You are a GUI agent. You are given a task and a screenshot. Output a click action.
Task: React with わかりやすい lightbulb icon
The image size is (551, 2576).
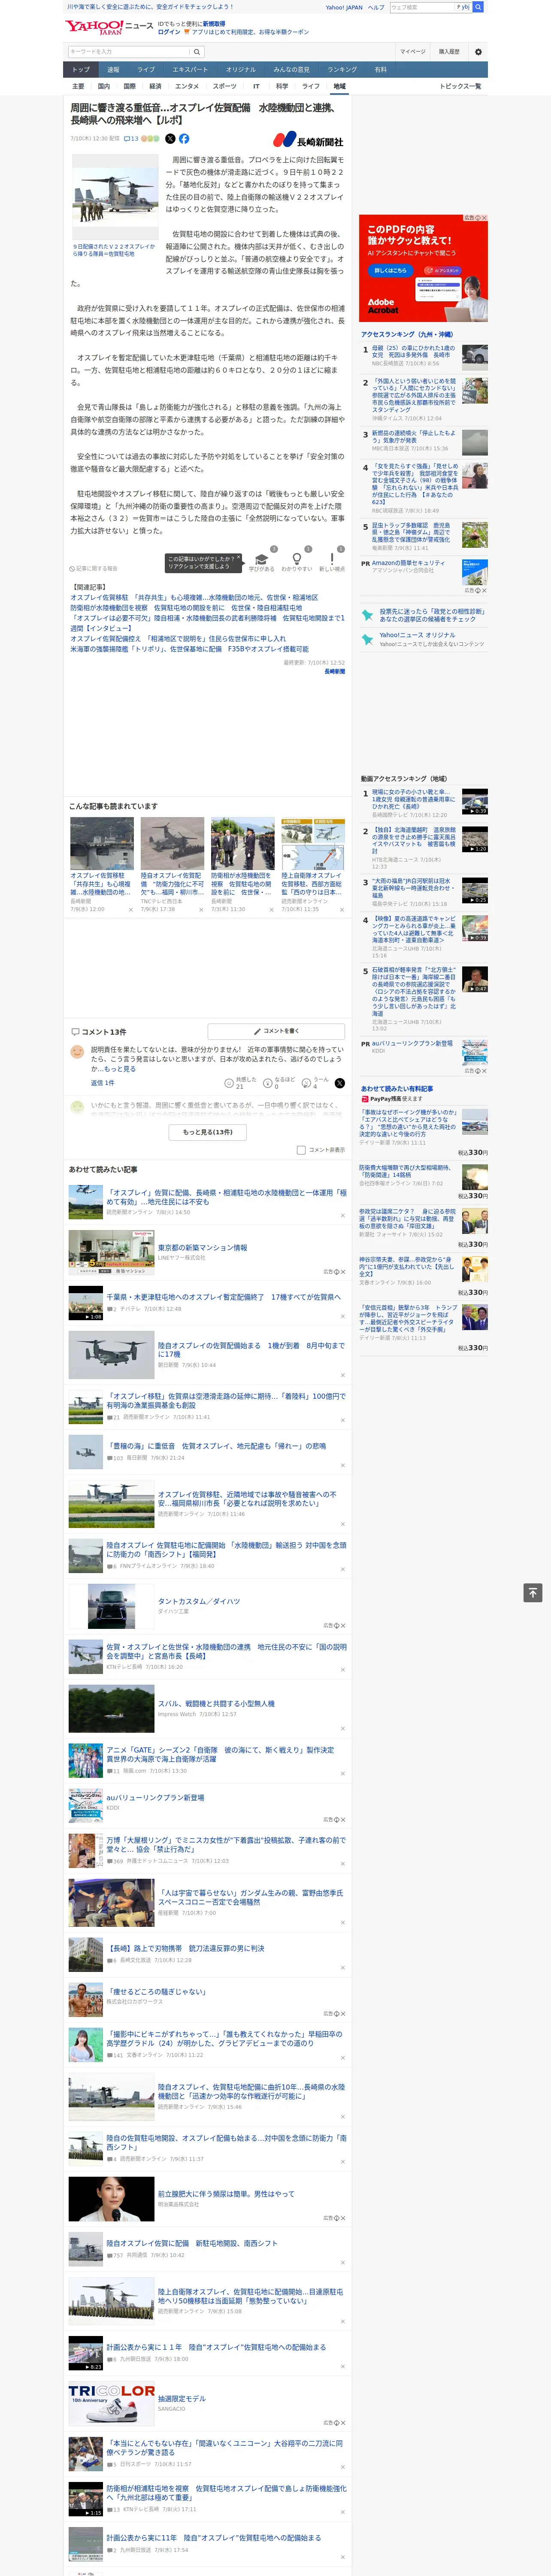pyautogui.click(x=296, y=559)
